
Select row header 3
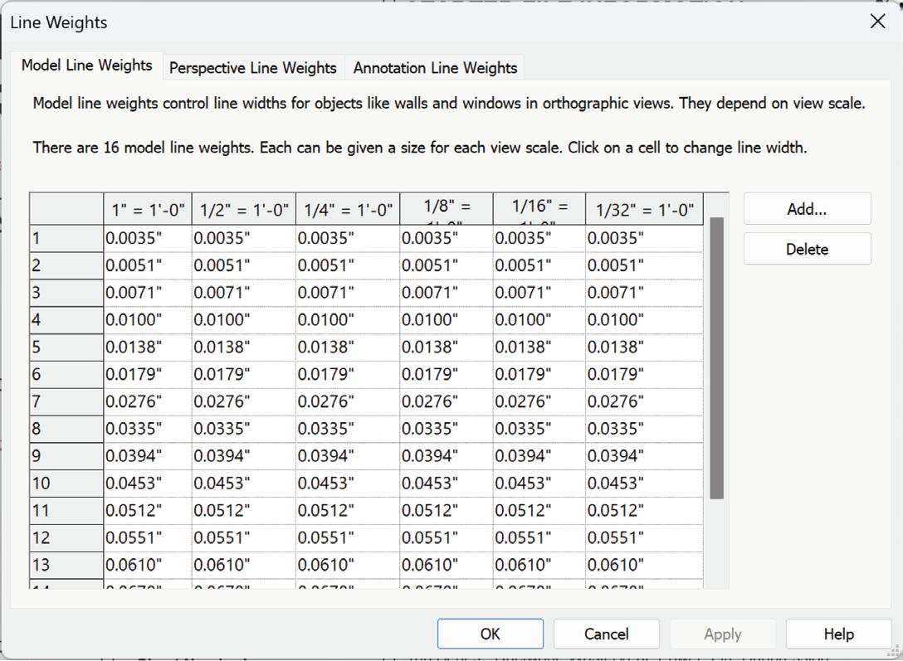66,293
